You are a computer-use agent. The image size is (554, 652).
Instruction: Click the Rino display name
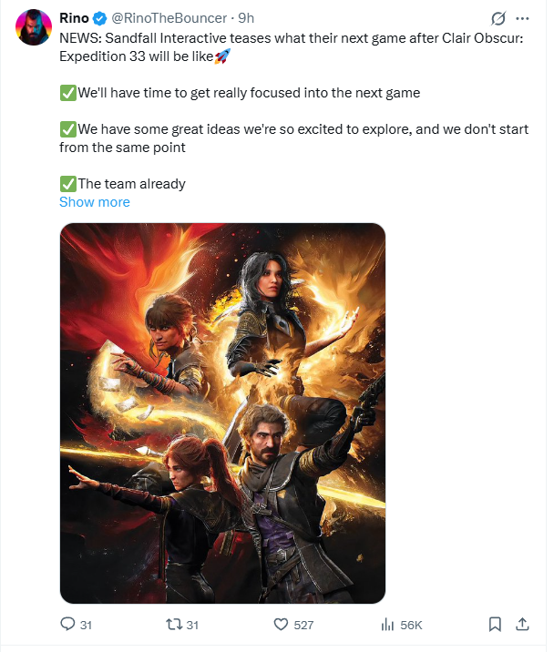tap(74, 18)
